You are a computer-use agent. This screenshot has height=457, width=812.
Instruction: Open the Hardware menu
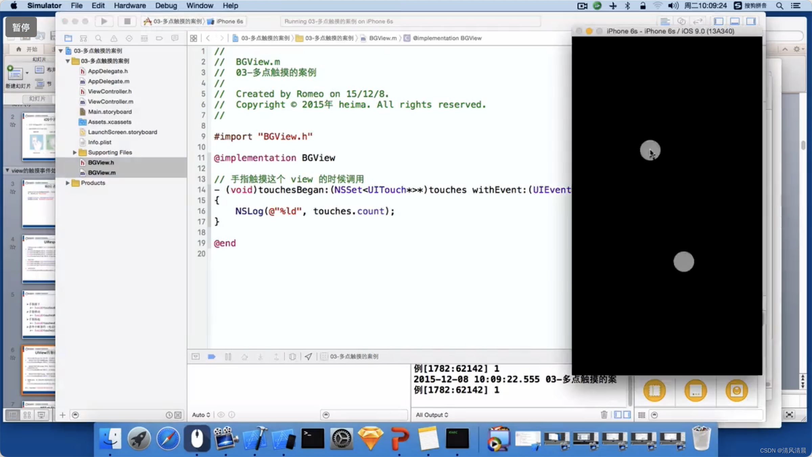pos(130,5)
